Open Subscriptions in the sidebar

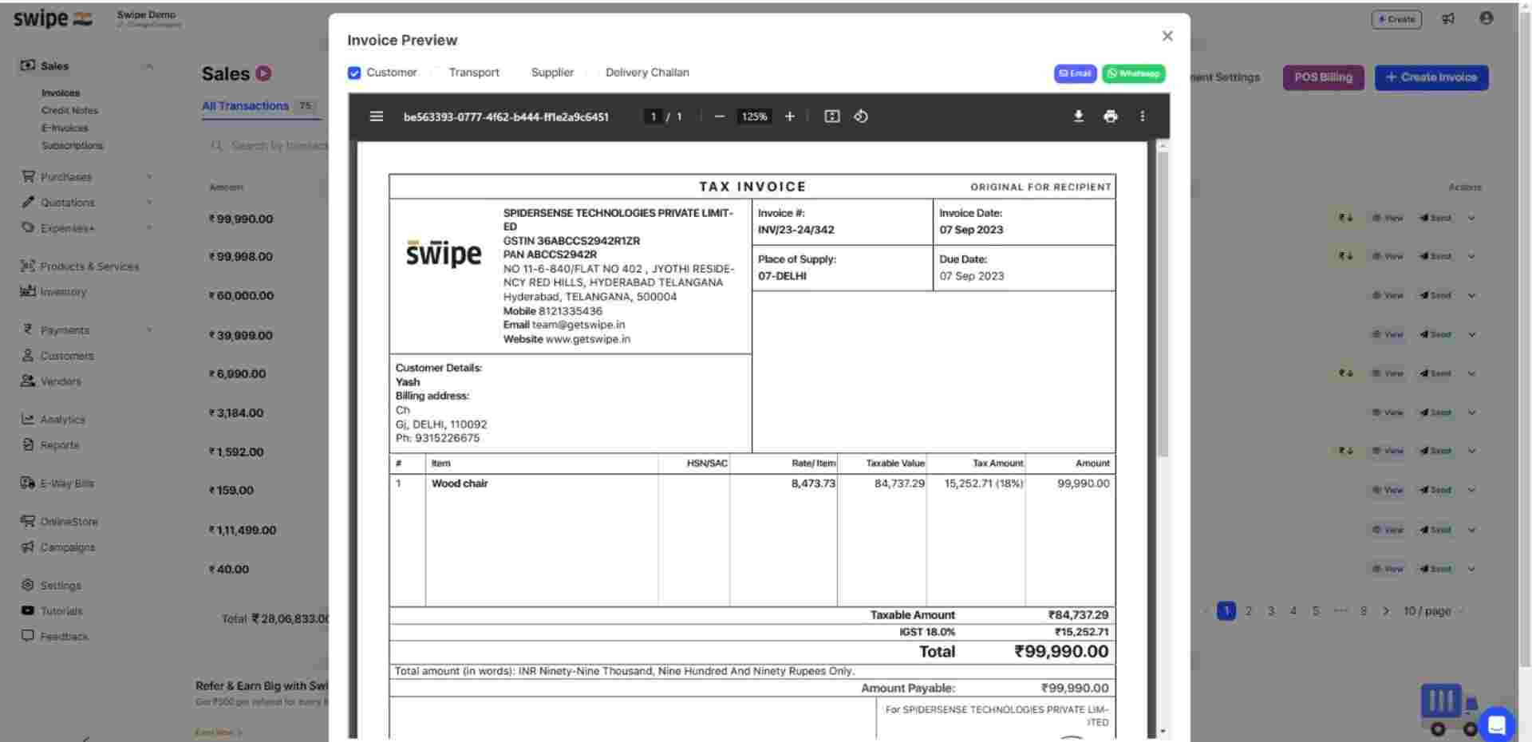(72, 146)
